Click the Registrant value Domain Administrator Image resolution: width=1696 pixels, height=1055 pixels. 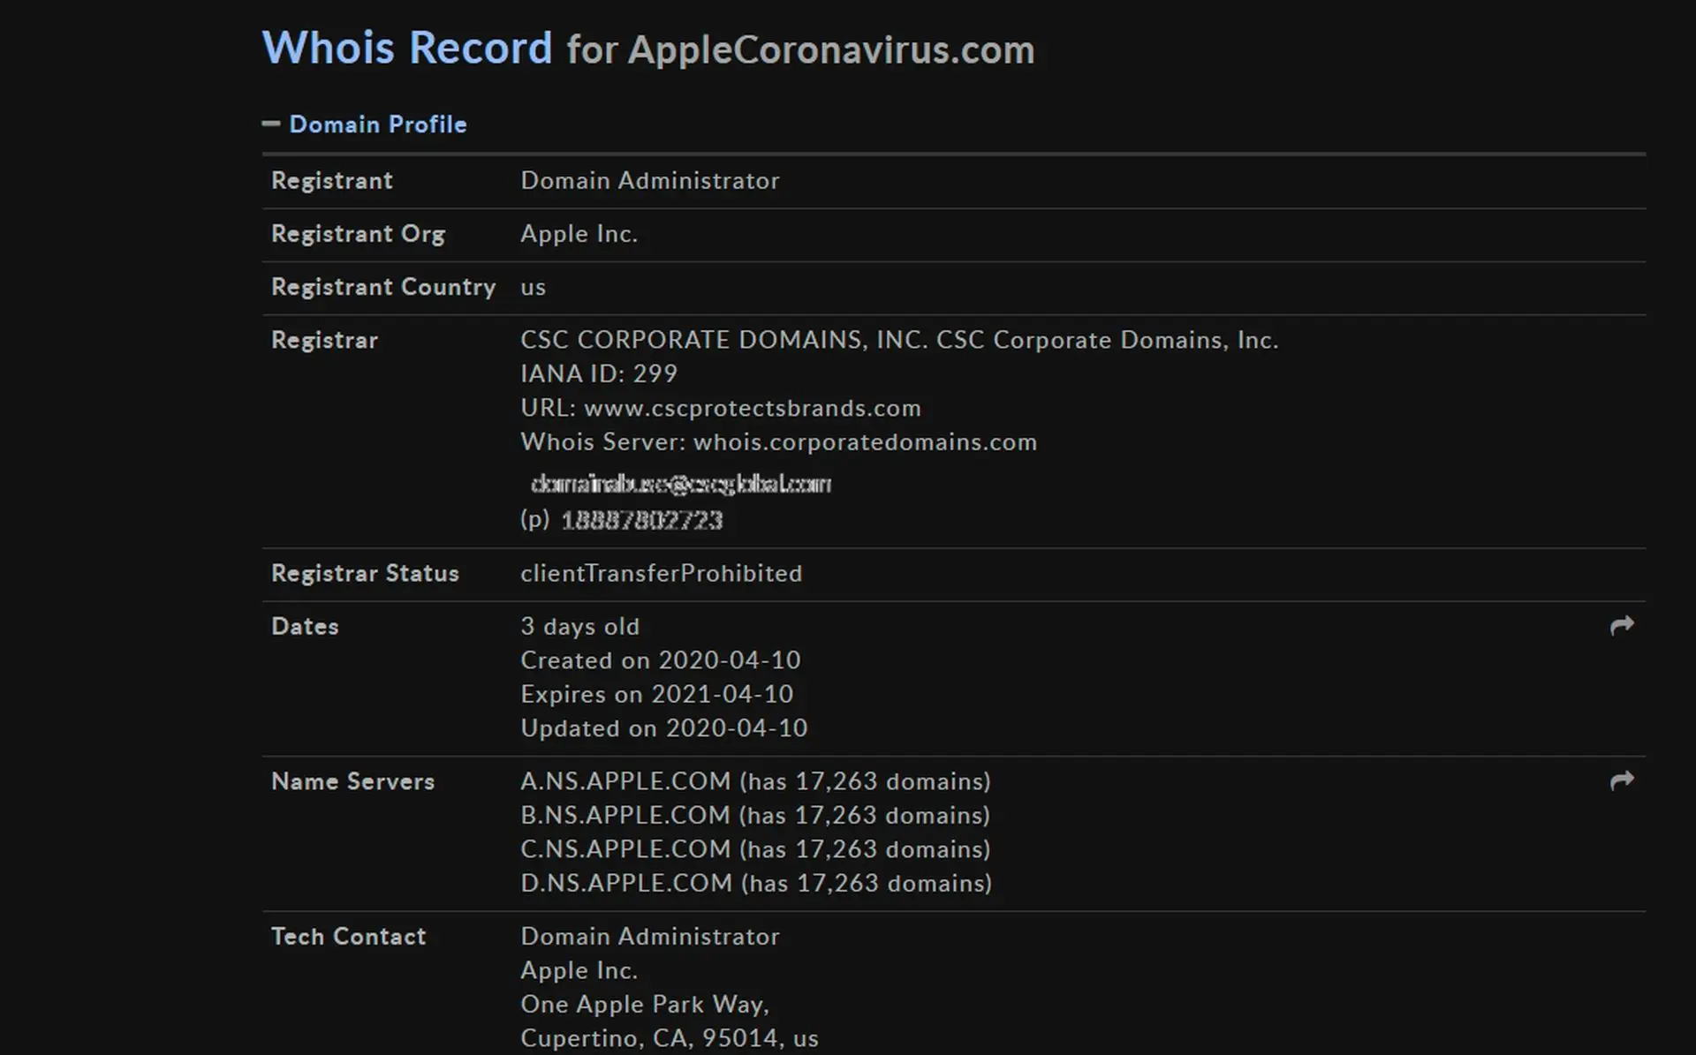[650, 180]
